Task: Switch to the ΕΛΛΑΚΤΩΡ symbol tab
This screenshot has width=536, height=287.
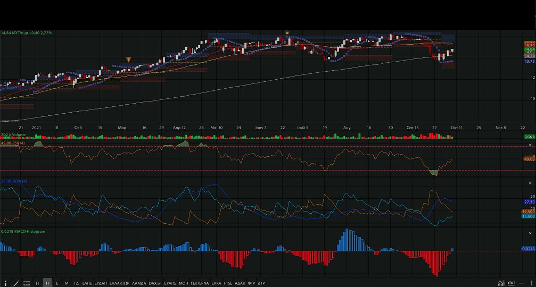Action: point(119,283)
